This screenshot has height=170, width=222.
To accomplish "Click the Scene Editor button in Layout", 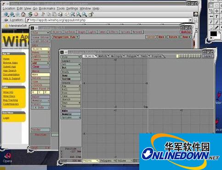I will (x=40, y=38).
